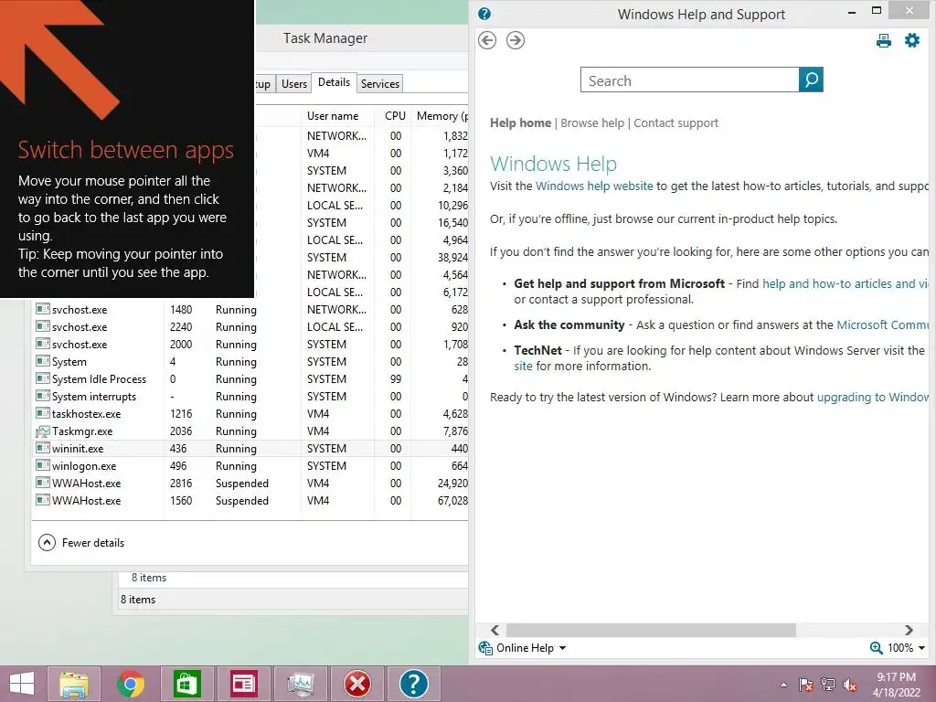Select svchost.exe with PID 1480
Screen dimensions: 936x702
[250, 309]
